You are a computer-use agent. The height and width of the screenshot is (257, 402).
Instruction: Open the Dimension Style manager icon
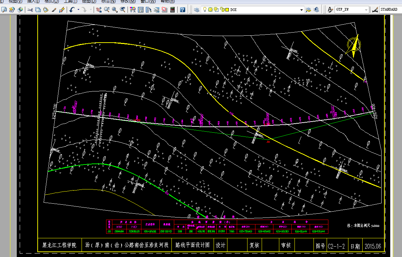(x=375, y=10)
